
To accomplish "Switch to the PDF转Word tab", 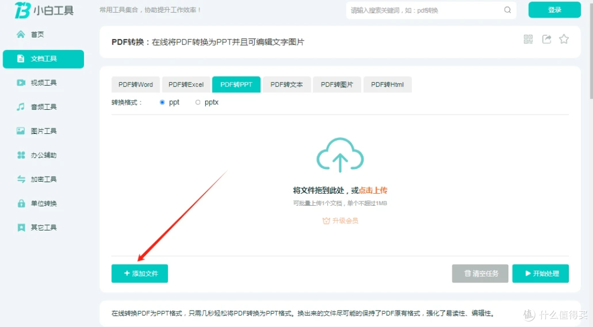I will tap(136, 84).
